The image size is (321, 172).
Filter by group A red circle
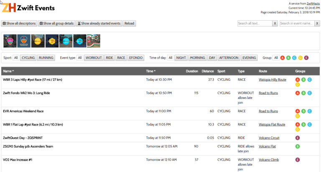coord(283,58)
